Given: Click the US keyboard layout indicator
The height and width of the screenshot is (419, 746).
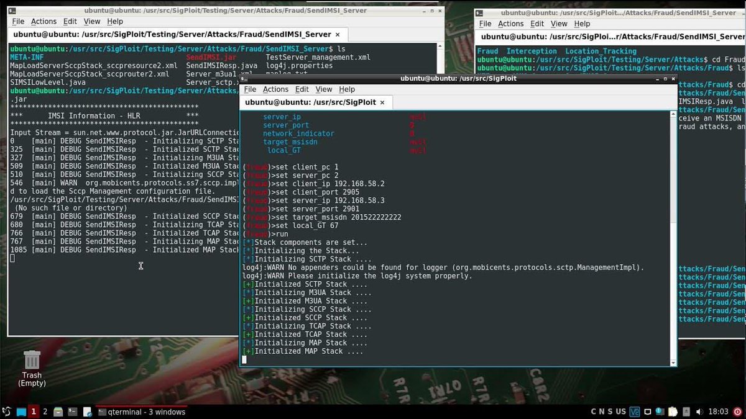Looking at the screenshot, I should pos(620,412).
